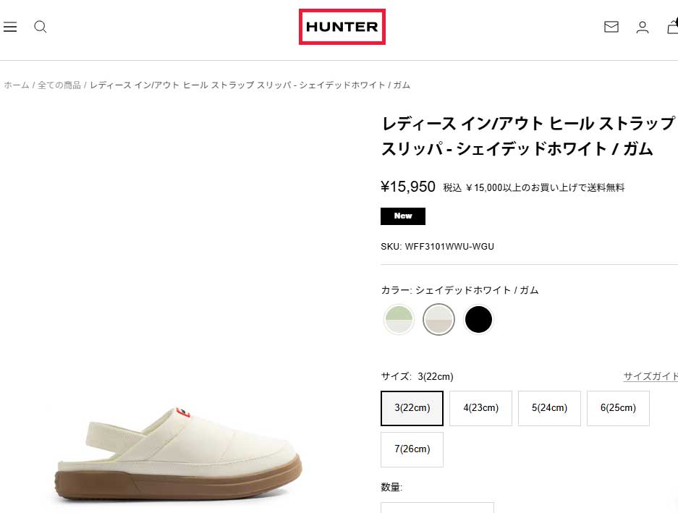Viewport: 678px width, 513px height.
Task: Click the quantity selector box
Action: pyautogui.click(x=437, y=508)
